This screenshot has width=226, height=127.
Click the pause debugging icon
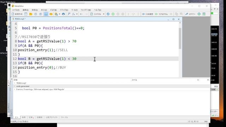click(118, 14)
